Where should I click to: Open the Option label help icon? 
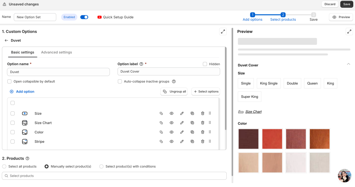click(141, 64)
